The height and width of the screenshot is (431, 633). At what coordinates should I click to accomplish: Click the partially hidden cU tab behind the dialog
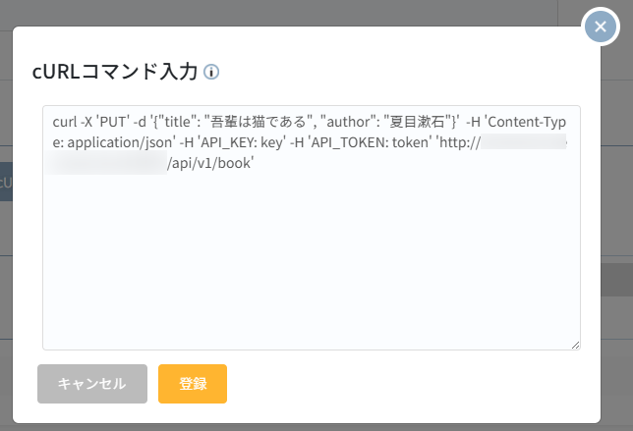(6, 182)
